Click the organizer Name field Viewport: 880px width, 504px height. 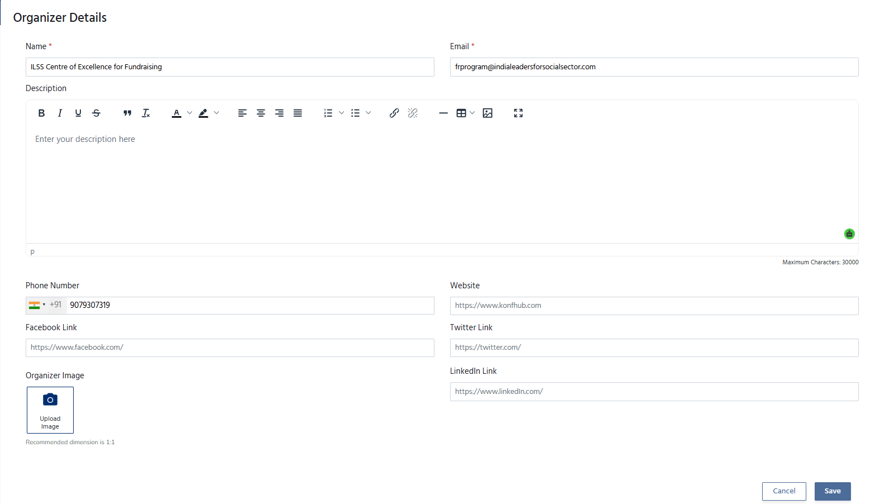(230, 67)
